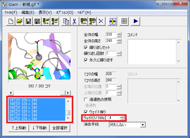Click the Save floppy disk icon

[28, 21]
